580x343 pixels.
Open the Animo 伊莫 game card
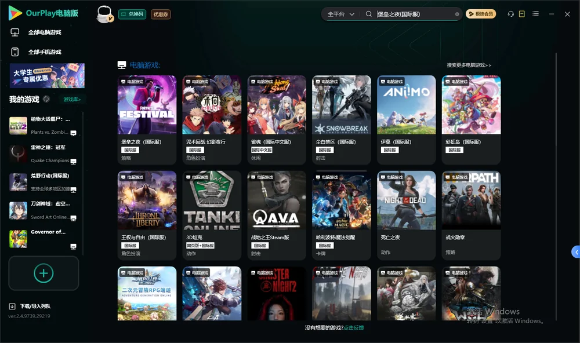click(x=407, y=120)
